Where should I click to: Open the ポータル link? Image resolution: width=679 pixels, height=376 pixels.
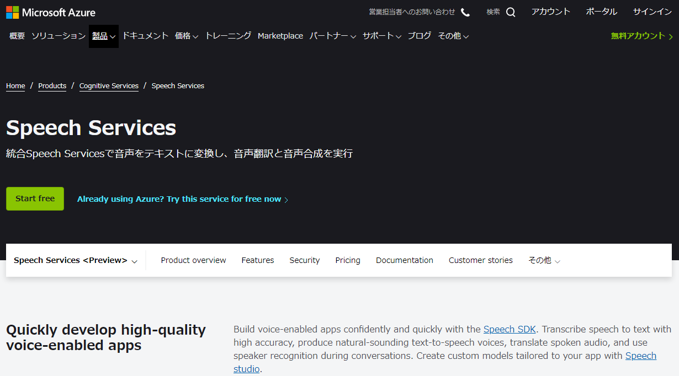pyautogui.click(x=602, y=12)
